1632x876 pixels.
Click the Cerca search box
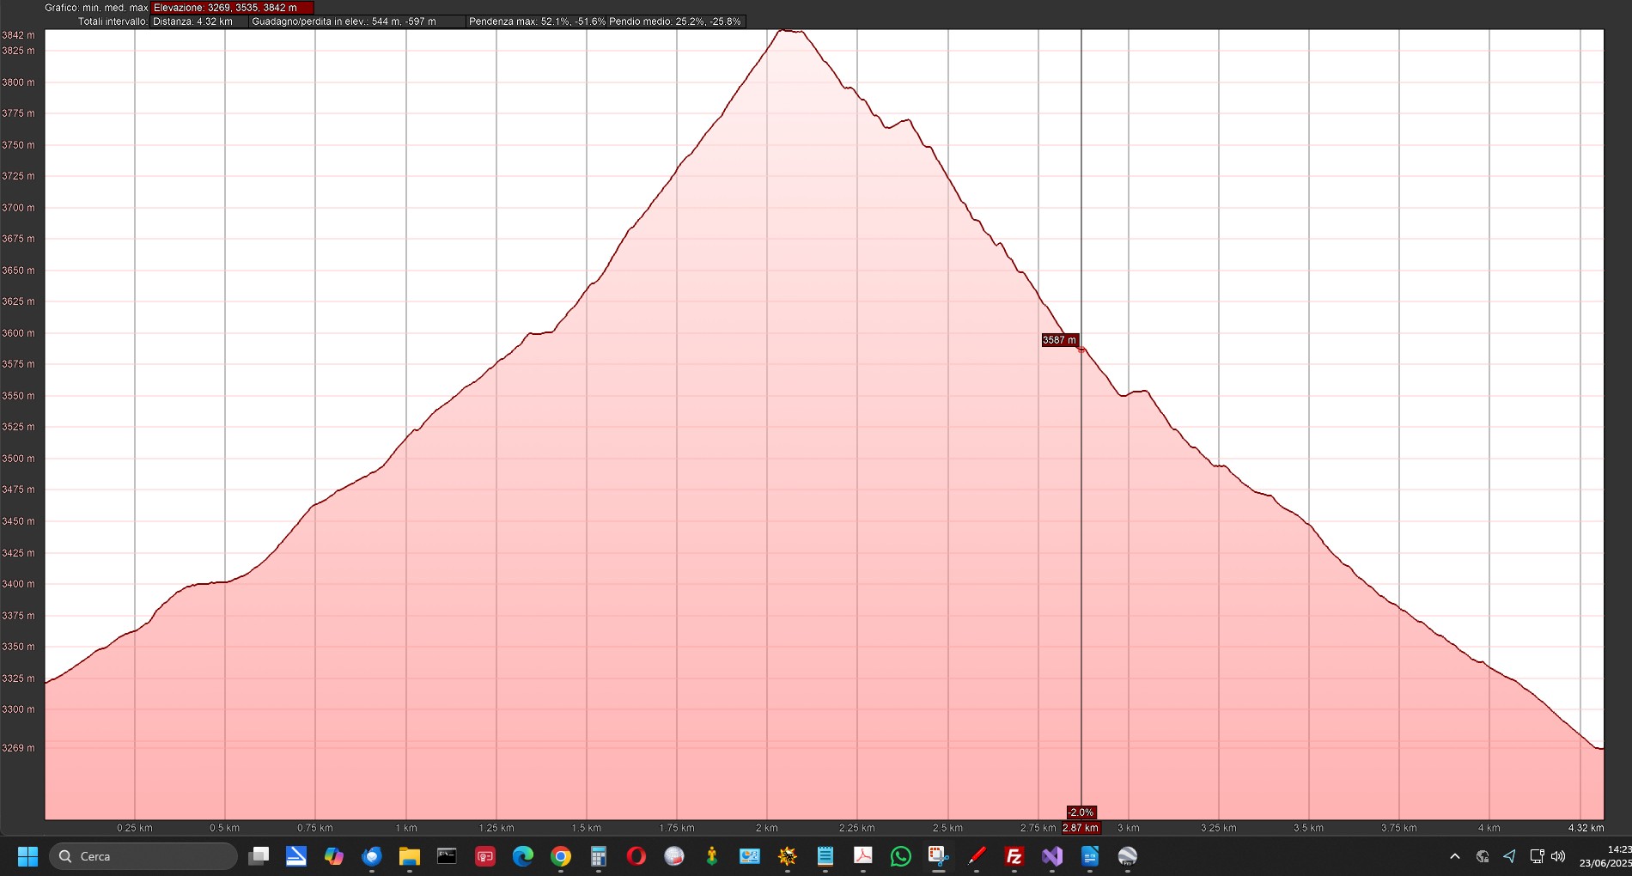(x=144, y=856)
